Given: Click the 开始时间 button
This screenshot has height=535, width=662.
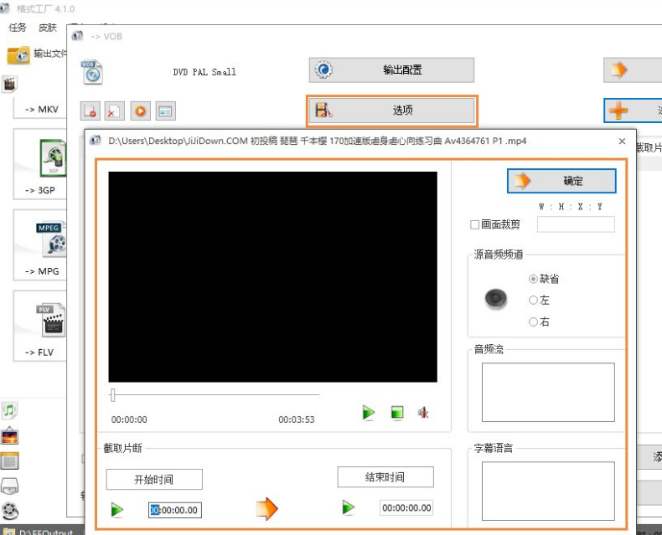Looking at the screenshot, I should click(x=154, y=479).
